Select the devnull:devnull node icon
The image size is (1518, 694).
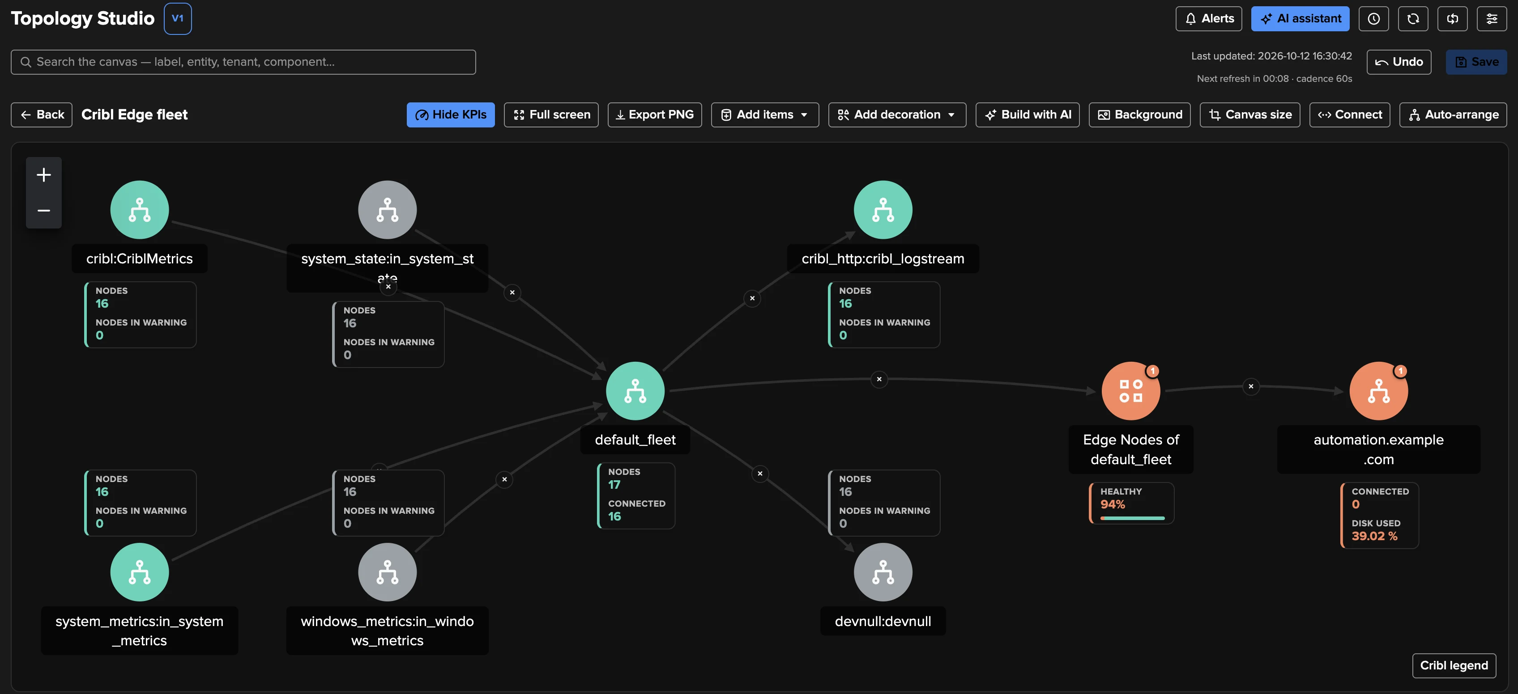pos(883,572)
